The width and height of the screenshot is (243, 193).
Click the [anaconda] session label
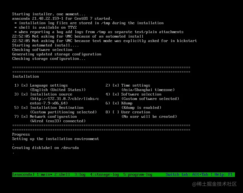coord(23,174)
